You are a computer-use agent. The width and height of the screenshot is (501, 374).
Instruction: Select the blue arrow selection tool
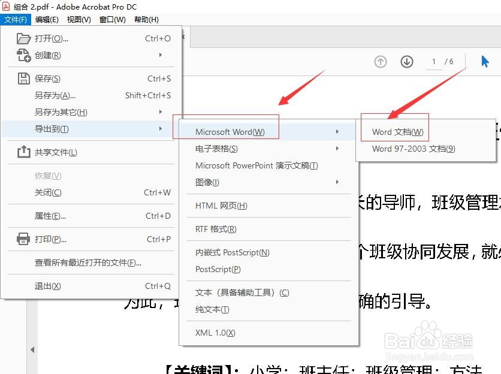[x=485, y=61]
